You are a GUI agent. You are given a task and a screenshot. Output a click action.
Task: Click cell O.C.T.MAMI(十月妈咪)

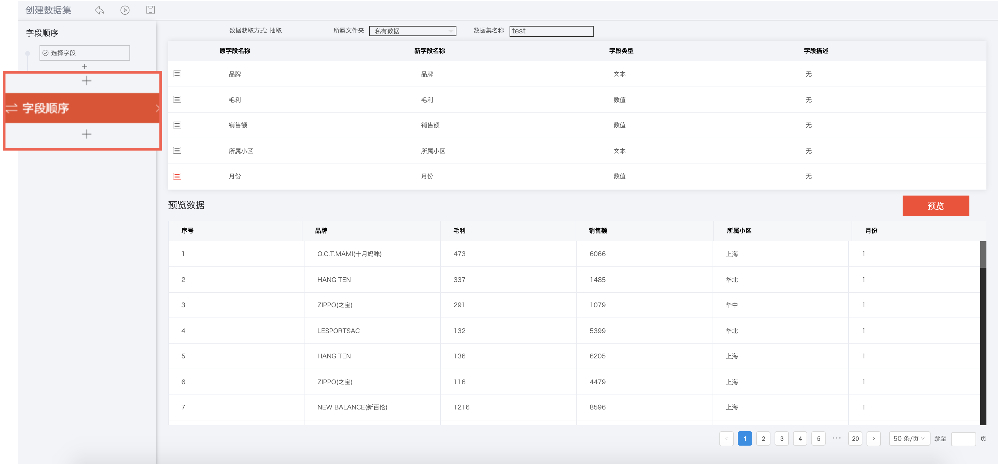click(349, 254)
